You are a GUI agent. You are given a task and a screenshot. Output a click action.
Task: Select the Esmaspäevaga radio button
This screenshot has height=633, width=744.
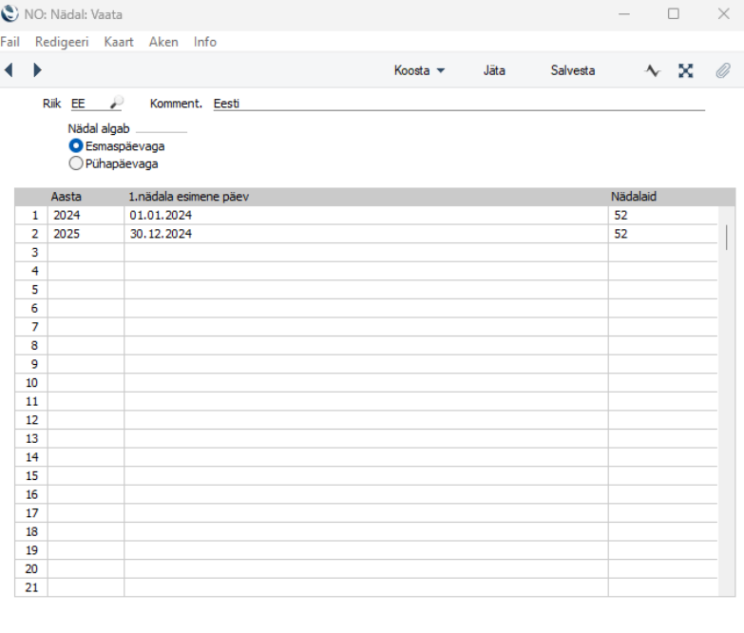[76, 145]
